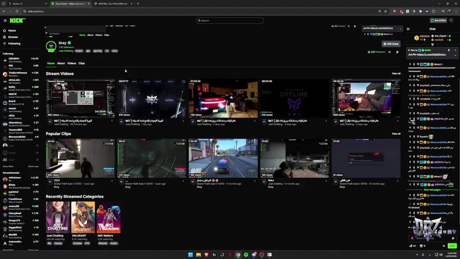Open chat settings gear icon
This screenshot has height=259, width=460.
[444, 246]
